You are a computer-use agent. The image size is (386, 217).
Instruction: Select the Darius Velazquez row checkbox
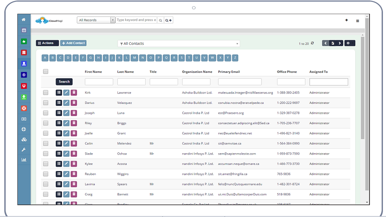46,103
